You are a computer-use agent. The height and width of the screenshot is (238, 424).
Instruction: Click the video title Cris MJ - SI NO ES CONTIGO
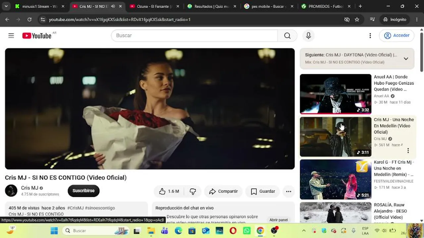click(66, 178)
